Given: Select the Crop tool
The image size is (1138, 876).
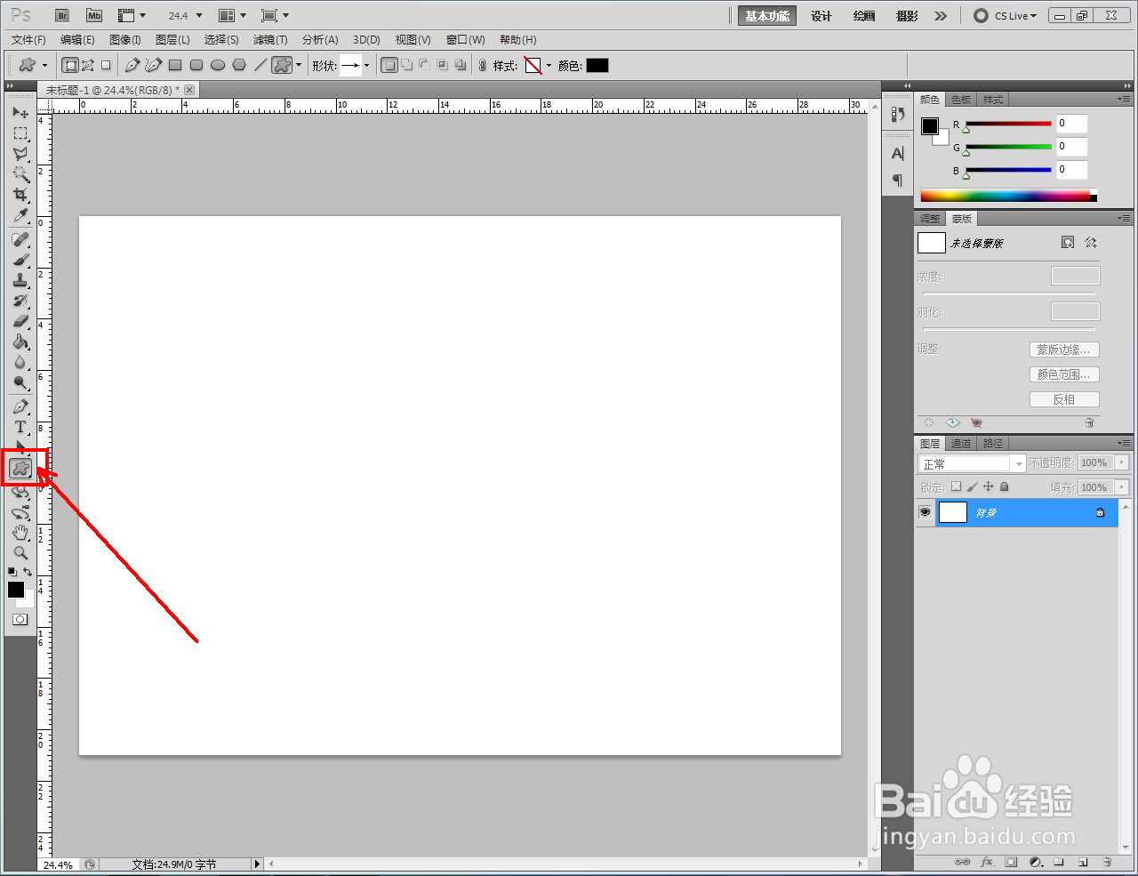Looking at the screenshot, I should [20, 195].
